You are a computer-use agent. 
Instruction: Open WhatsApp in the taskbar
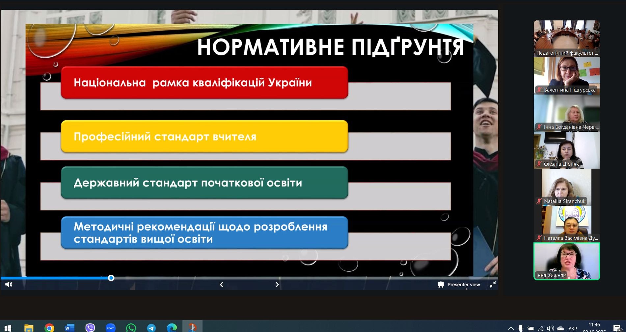(131, 328)
